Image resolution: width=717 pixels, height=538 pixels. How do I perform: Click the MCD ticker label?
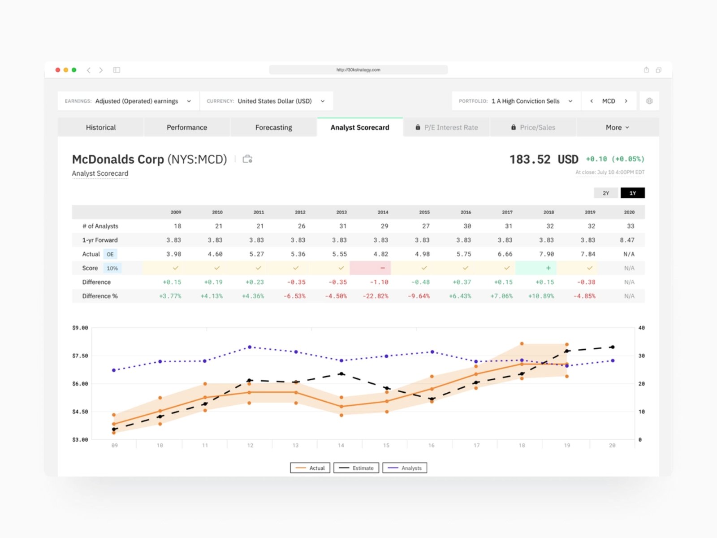click(x=609, y=101)
